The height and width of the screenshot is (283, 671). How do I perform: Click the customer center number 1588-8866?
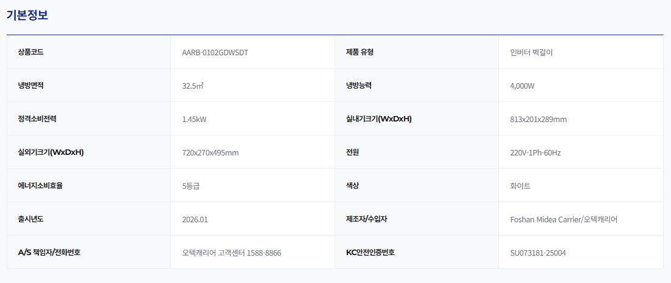[264, 253]
